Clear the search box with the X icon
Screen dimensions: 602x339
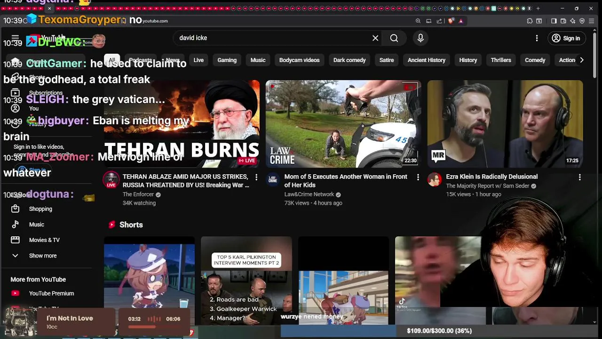[375, 38]
